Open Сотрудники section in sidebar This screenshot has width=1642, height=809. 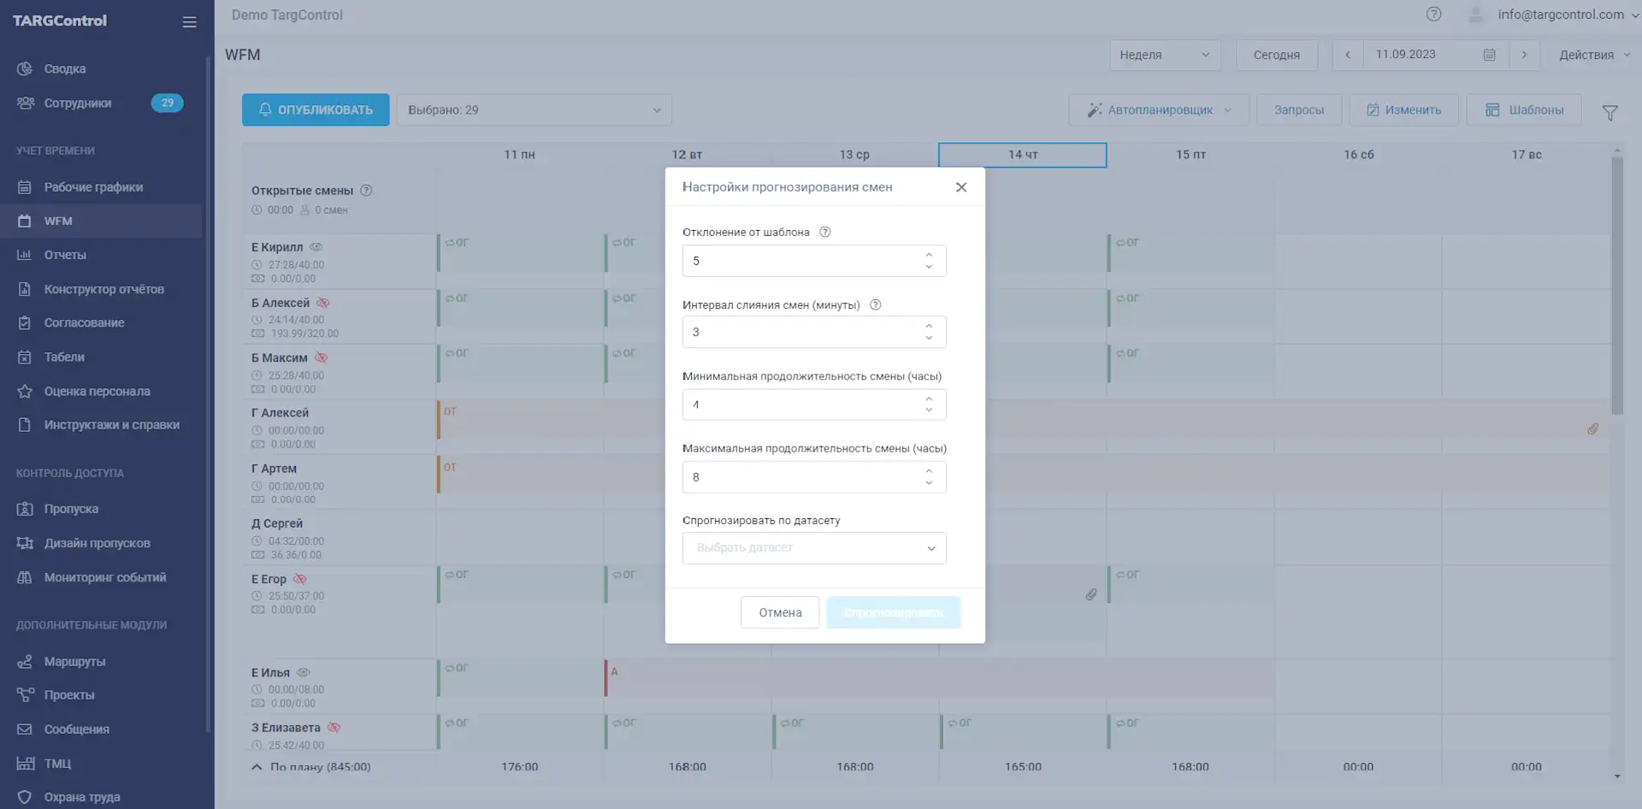(78, 103)
